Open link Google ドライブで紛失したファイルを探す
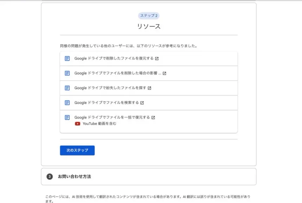The height and width of the screenshot is (203, 302). pyautogui.click(x=110, y=88)
